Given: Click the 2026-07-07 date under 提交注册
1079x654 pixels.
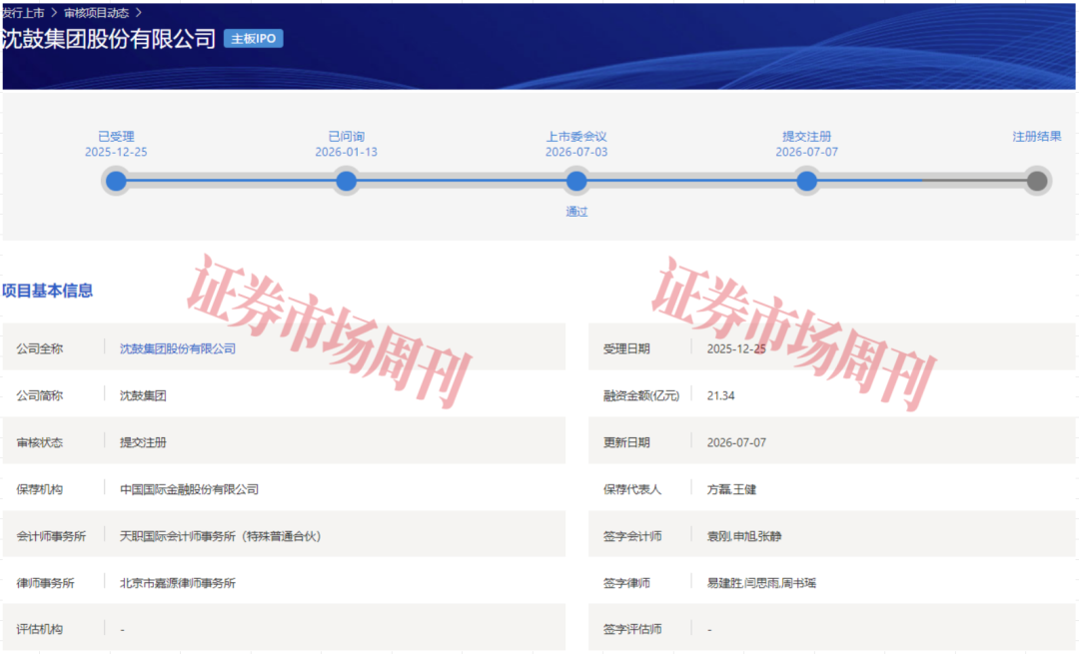Looking at the screenshot, I should pyautogui.click(x=806, y=152).
